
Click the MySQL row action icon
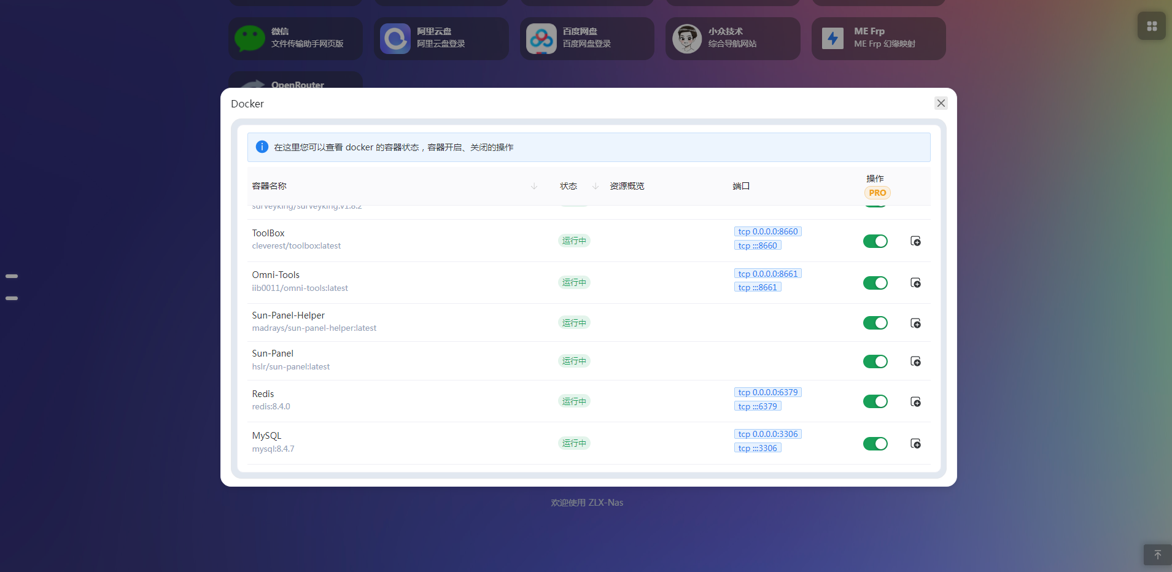tap(915, 444)
